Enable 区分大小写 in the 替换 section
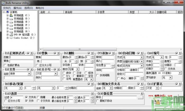Screen dimensions: 185x111 tap(37, 65)
